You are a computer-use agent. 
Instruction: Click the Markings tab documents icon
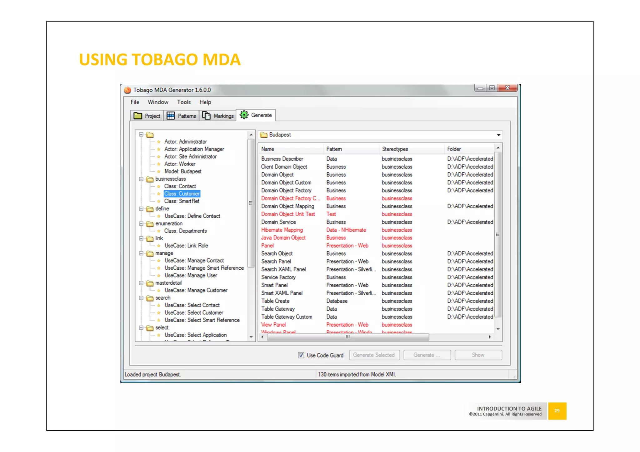pos(206,116)
